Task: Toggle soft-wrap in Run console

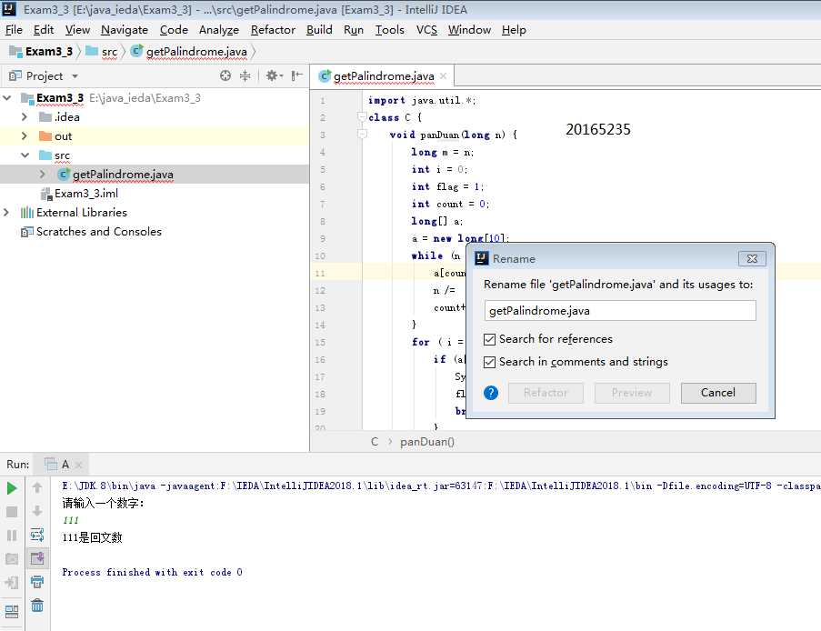Action: pyautogui.click(x=37, y=535)
